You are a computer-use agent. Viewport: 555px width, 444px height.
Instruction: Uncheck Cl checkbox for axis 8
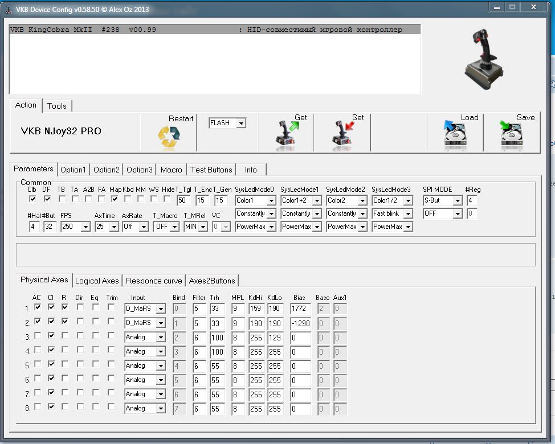click(51, 406)
